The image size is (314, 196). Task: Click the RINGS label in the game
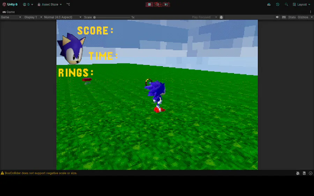point(76,73)
